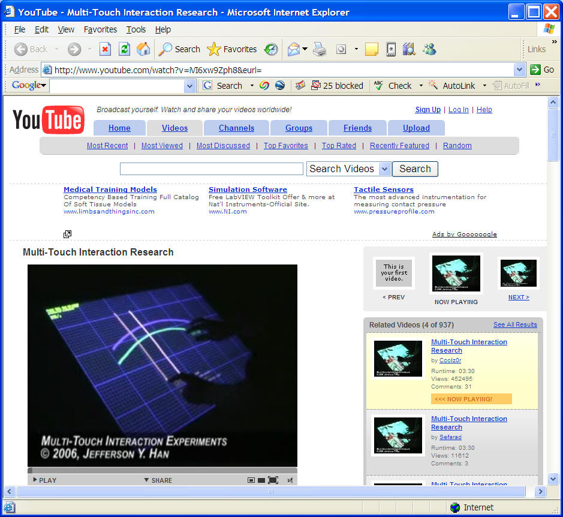
Task: Click the Search button next to Search Videos
Action: 415,169
